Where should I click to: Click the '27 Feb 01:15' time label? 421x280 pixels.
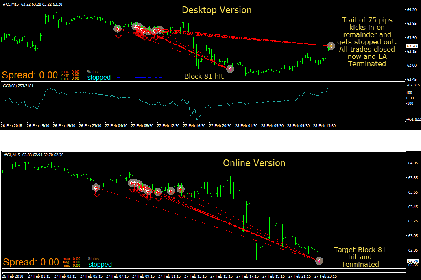(39, 276)
